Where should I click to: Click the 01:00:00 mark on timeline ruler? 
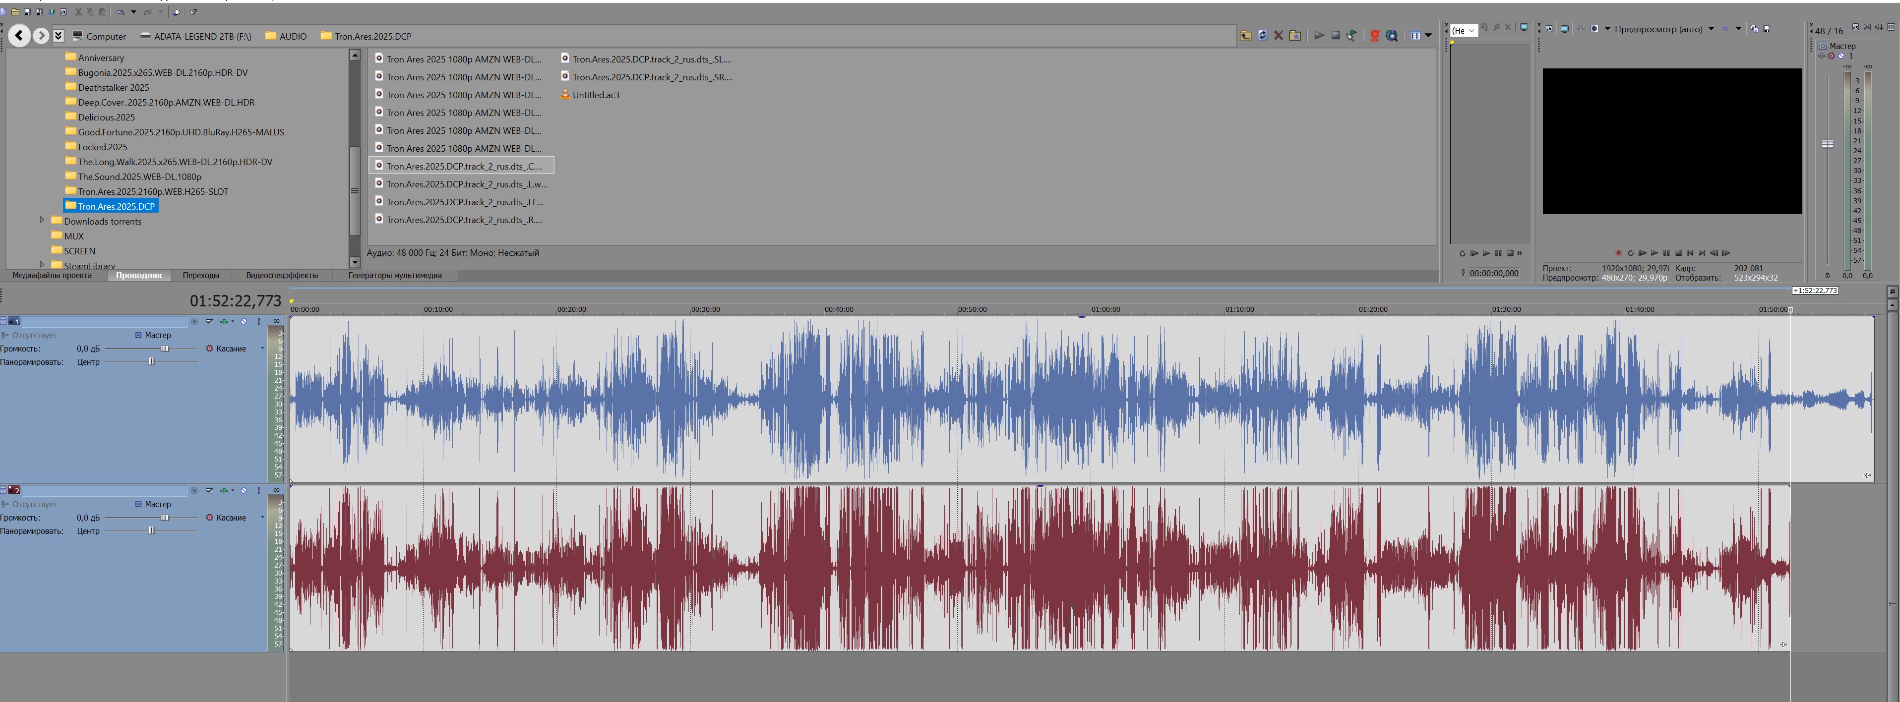(1092, 310)
